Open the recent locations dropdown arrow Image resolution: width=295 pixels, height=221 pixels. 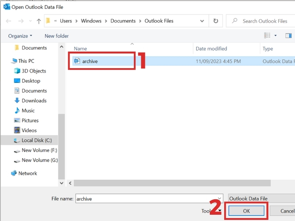click(x=30, y=21)
